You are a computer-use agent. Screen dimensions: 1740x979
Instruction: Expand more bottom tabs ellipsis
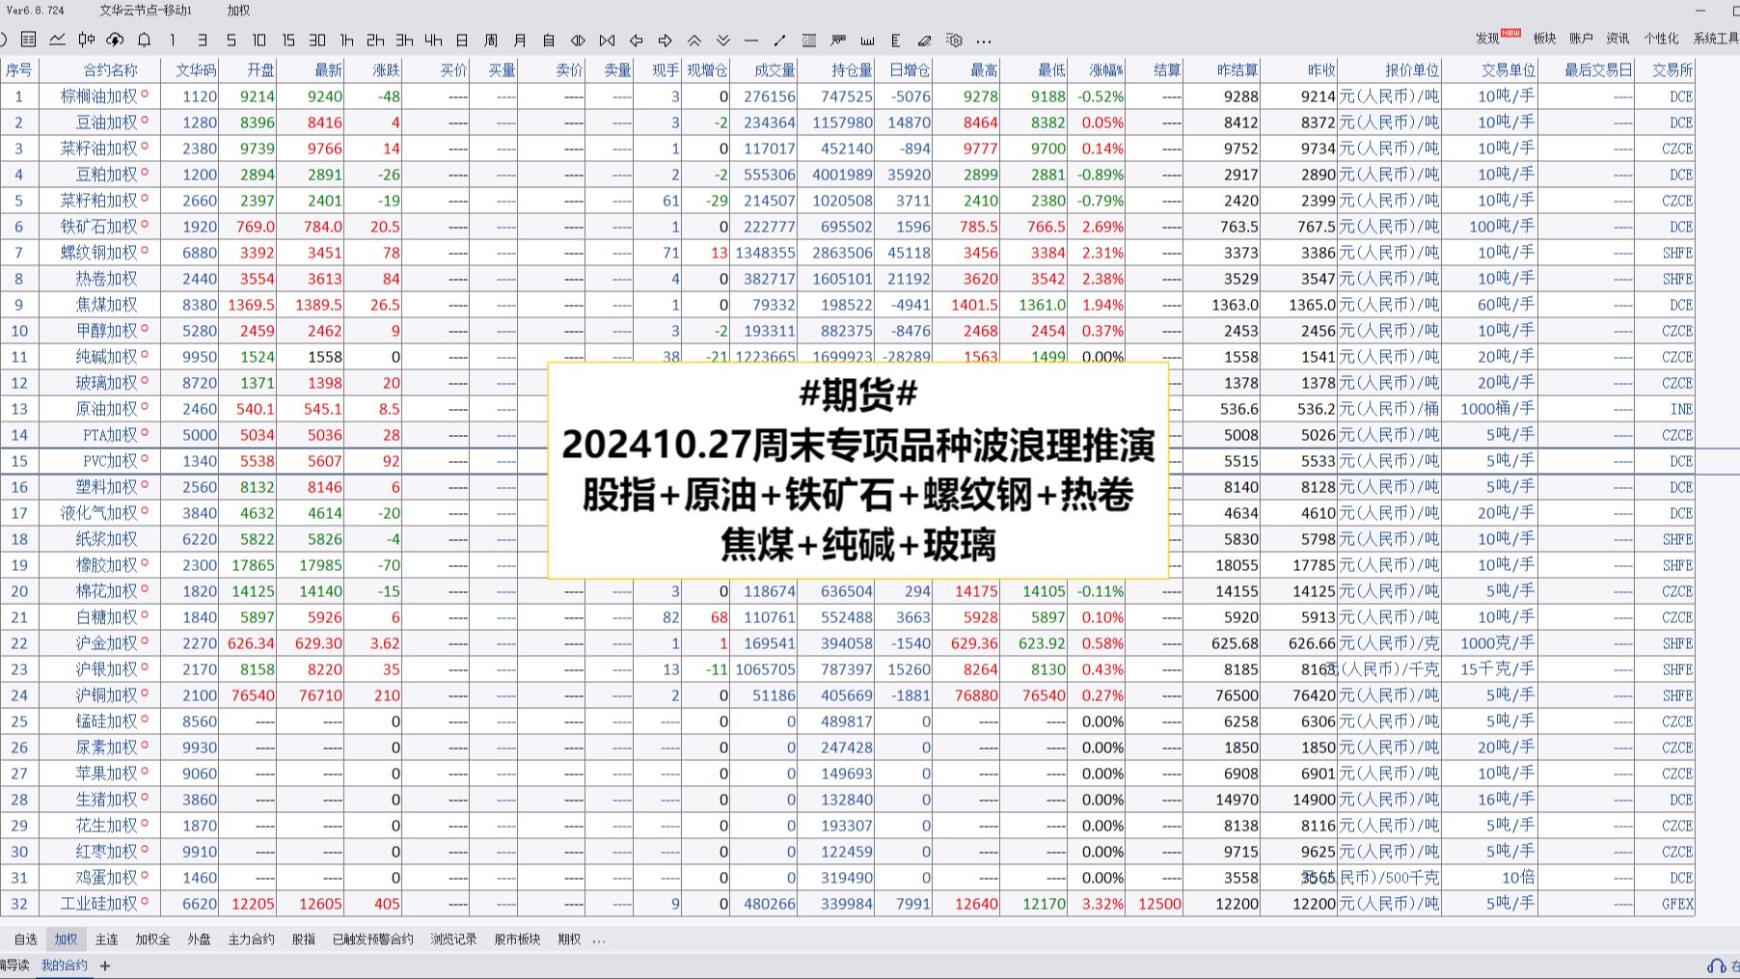[x=599, y=940]
